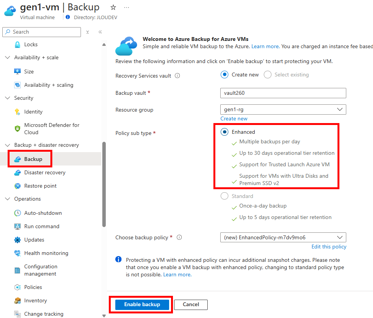Screen dimensions: 373x318
Task: Click the Identity key icon
Action: pos(17,112)
